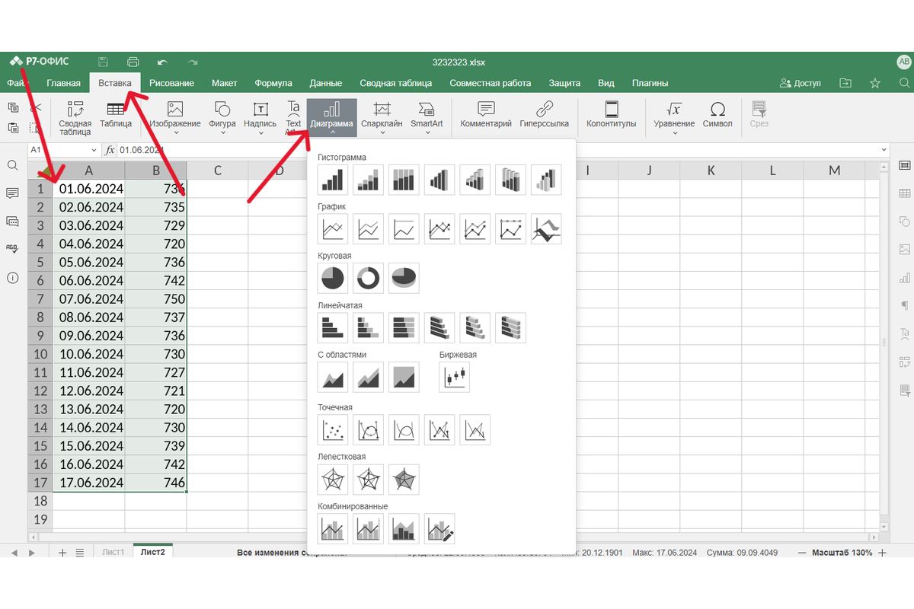The image size is (914, 609).
Task: Add a new sheet with plus button
Action: pyautogui.click(x=62, y=553)
